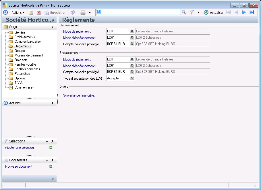This screenshot has height=190, width=261.
Task: Collapse the Sélections panel section
Action: click(52, 141)
